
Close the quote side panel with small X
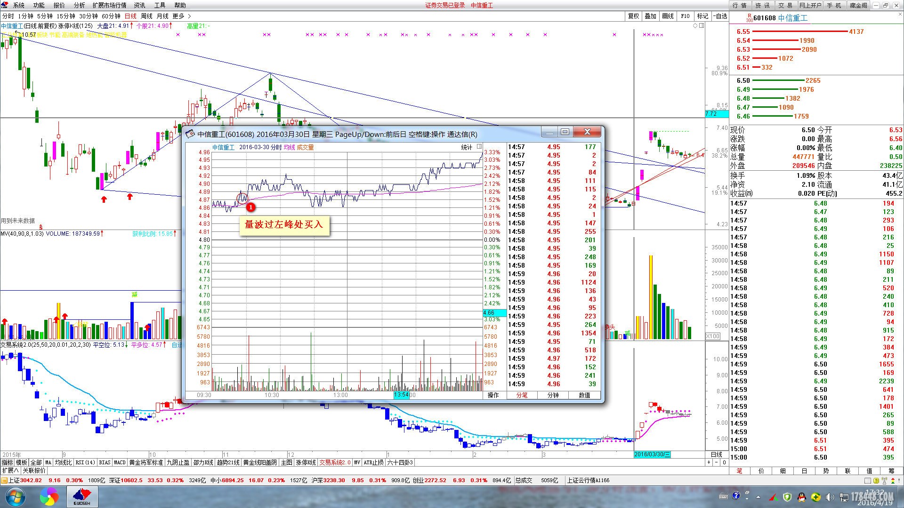point(900,15)
